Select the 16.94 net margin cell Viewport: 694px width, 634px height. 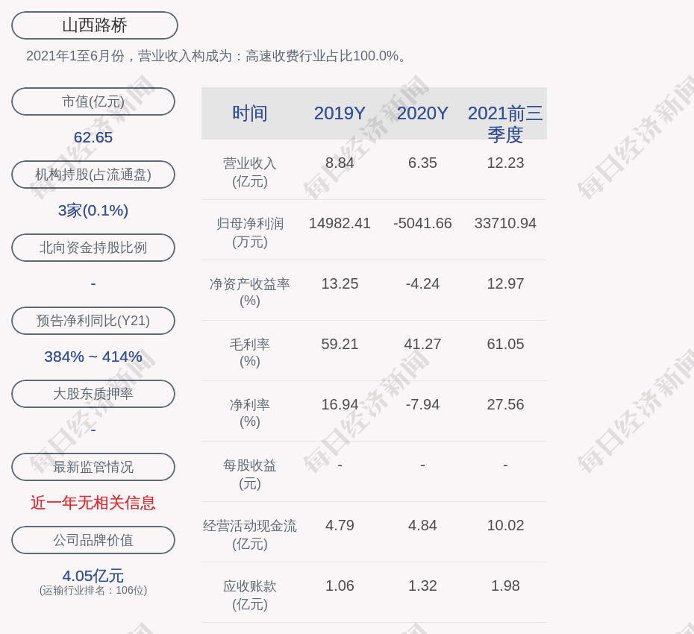point(340,404)
